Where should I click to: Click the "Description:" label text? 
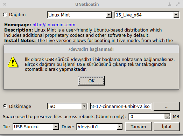[x=19, y=30]
